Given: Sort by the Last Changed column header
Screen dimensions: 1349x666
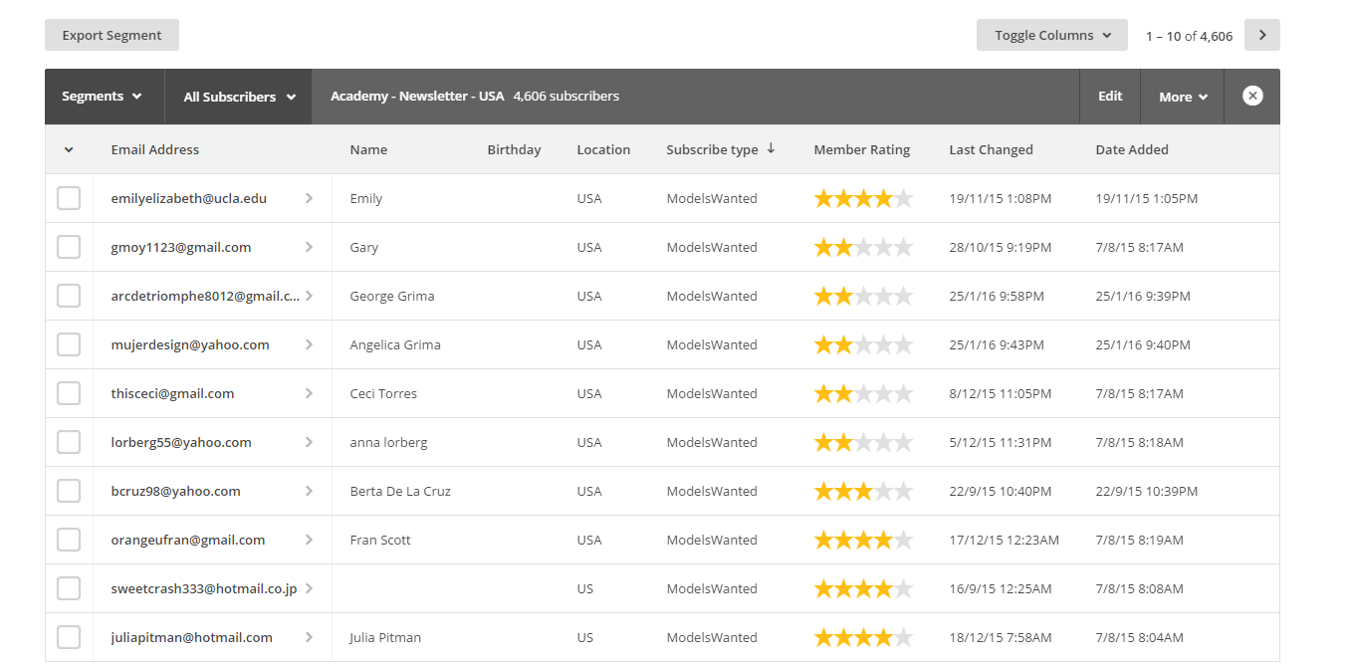Looking at the screenshot, I should [991, 149].
